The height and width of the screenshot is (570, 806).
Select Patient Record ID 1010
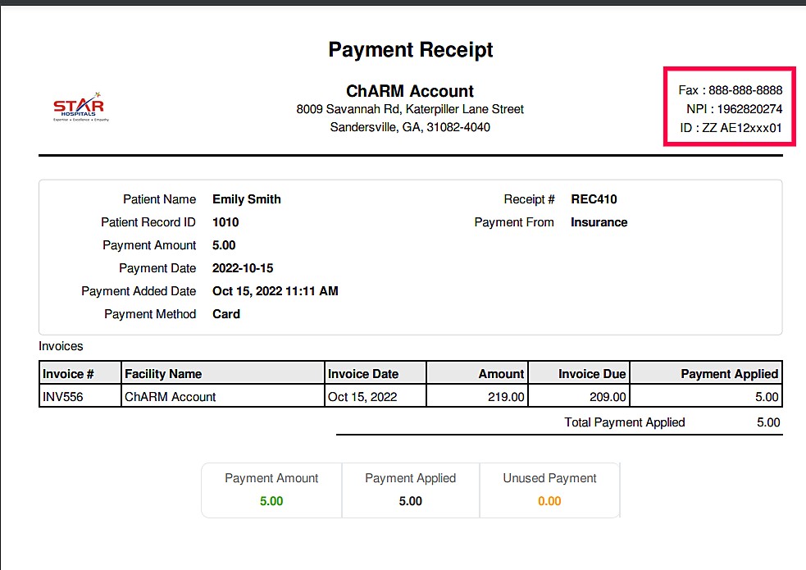tap(225, 222)
